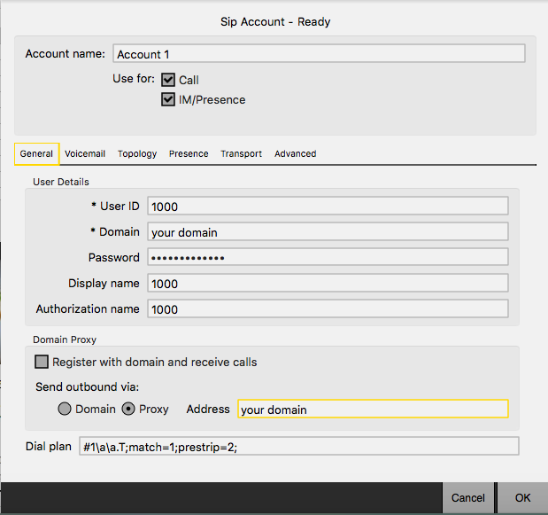This screenshot has height=515, width=548.
Task: Confirm with the OK button
Action: tap(523, 498)
